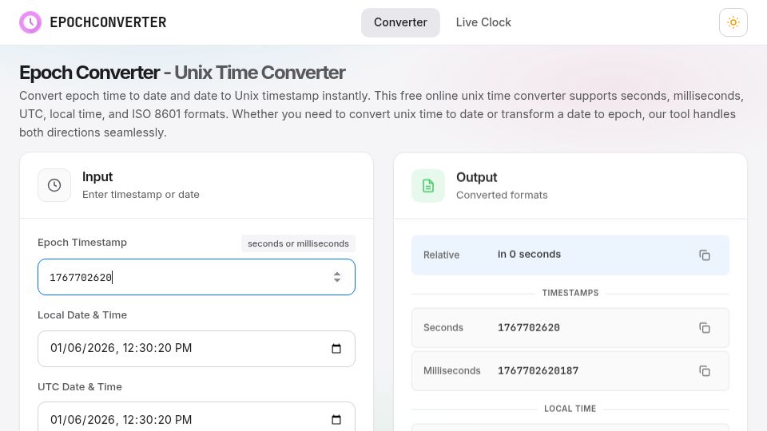This screenshot has height=431, width=767.
Task: Click the Output document icon
Action: click(x=428, y=186)
